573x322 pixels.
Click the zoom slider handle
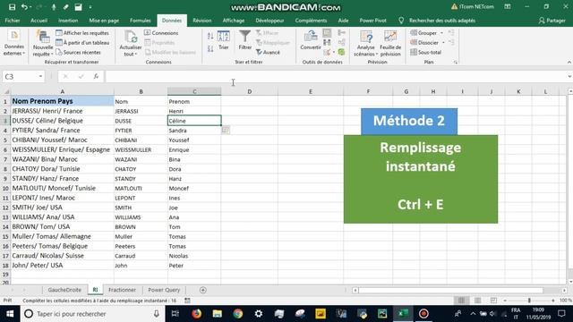click(529, 301)
